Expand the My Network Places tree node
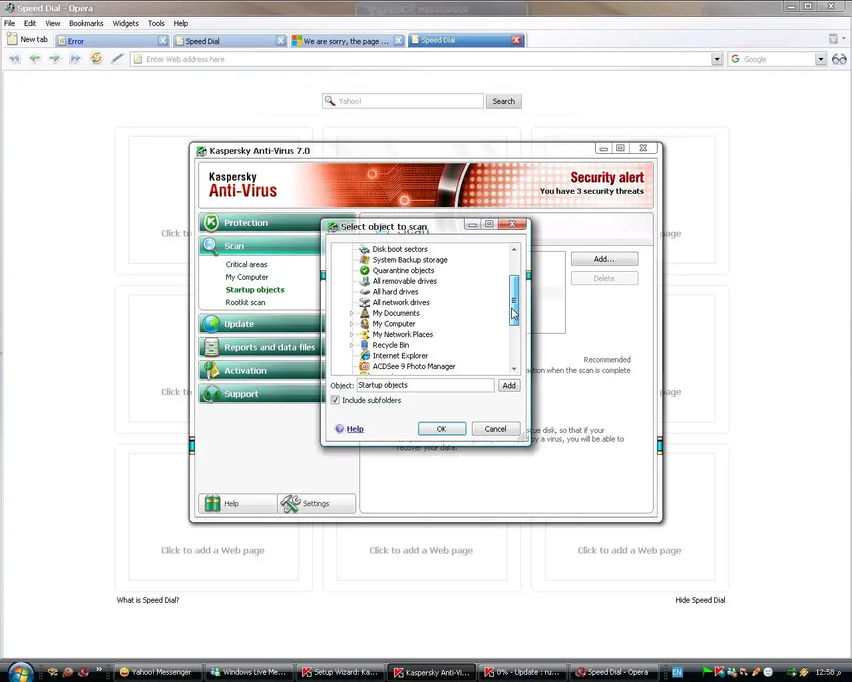The height and width of the screenshot is (682, 852). (x=351, y=334)
